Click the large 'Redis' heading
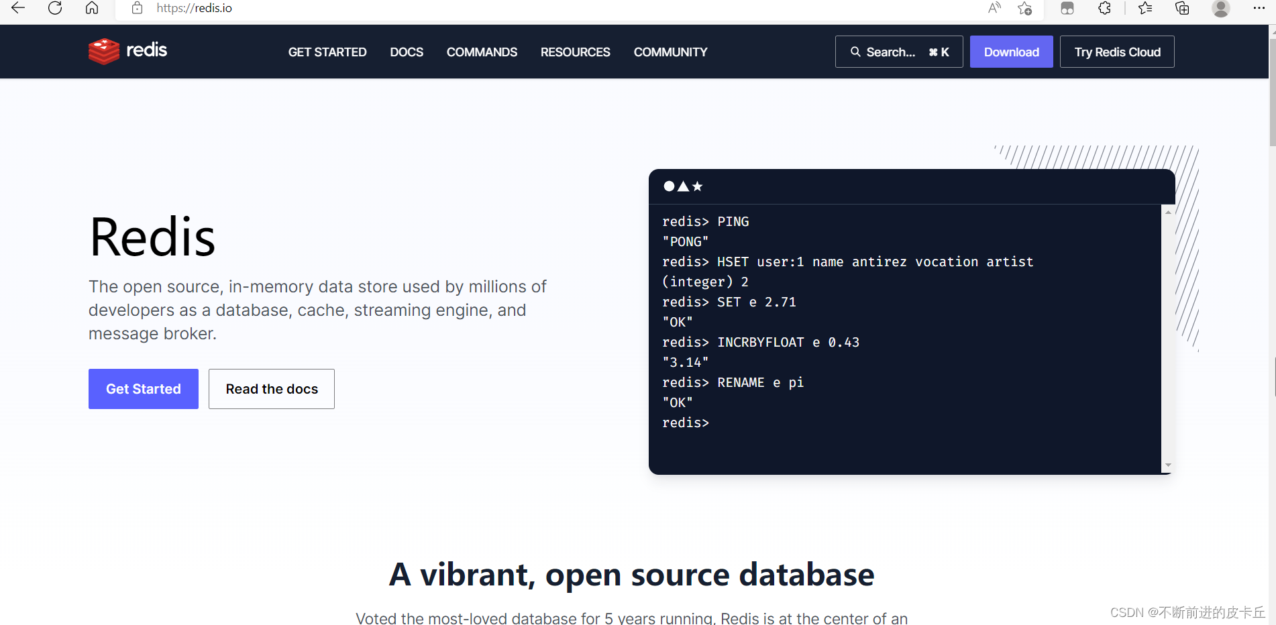 point(152,237)
